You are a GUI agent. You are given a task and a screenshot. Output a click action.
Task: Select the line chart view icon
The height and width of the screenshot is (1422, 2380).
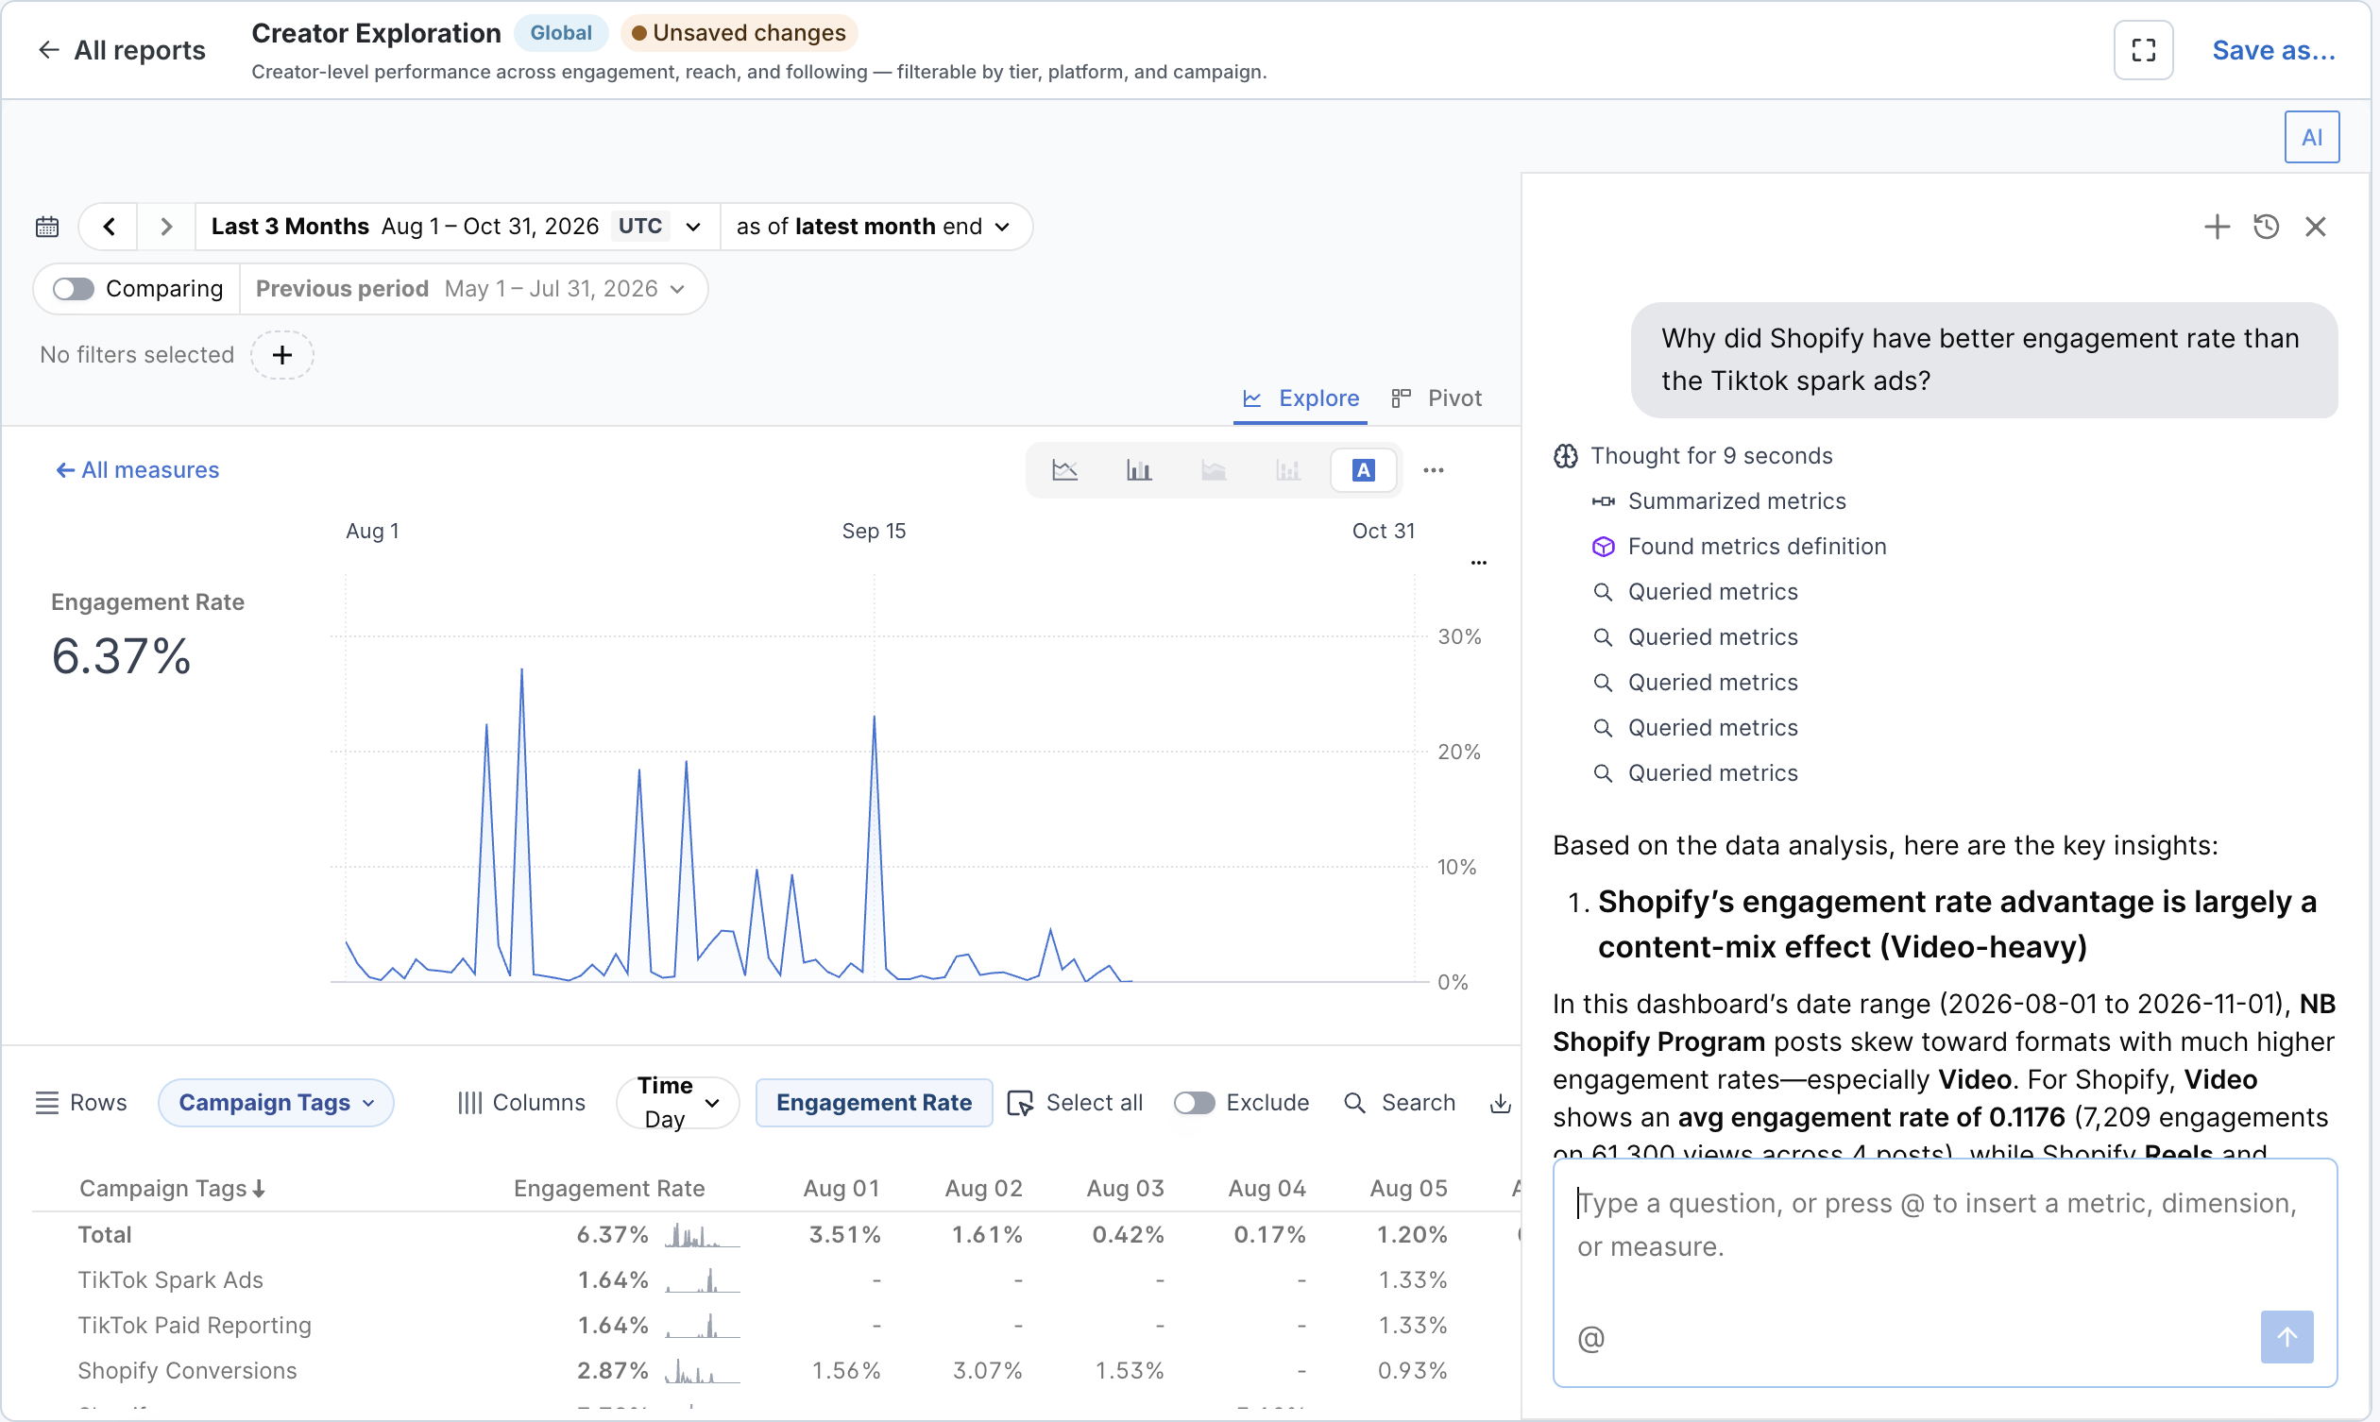tap(1064, 469)
